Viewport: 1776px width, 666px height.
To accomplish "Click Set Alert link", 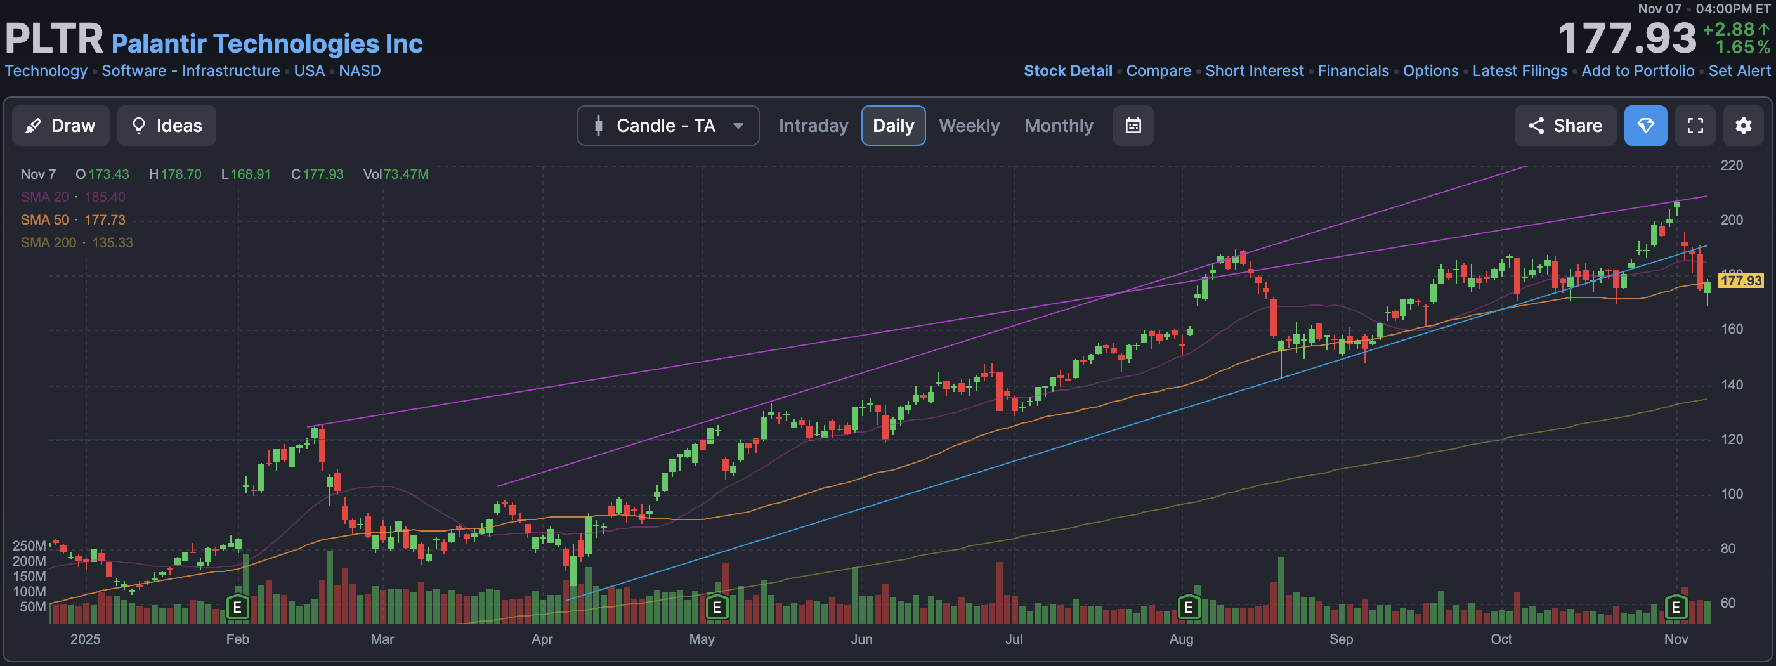I will [1739, 71].
